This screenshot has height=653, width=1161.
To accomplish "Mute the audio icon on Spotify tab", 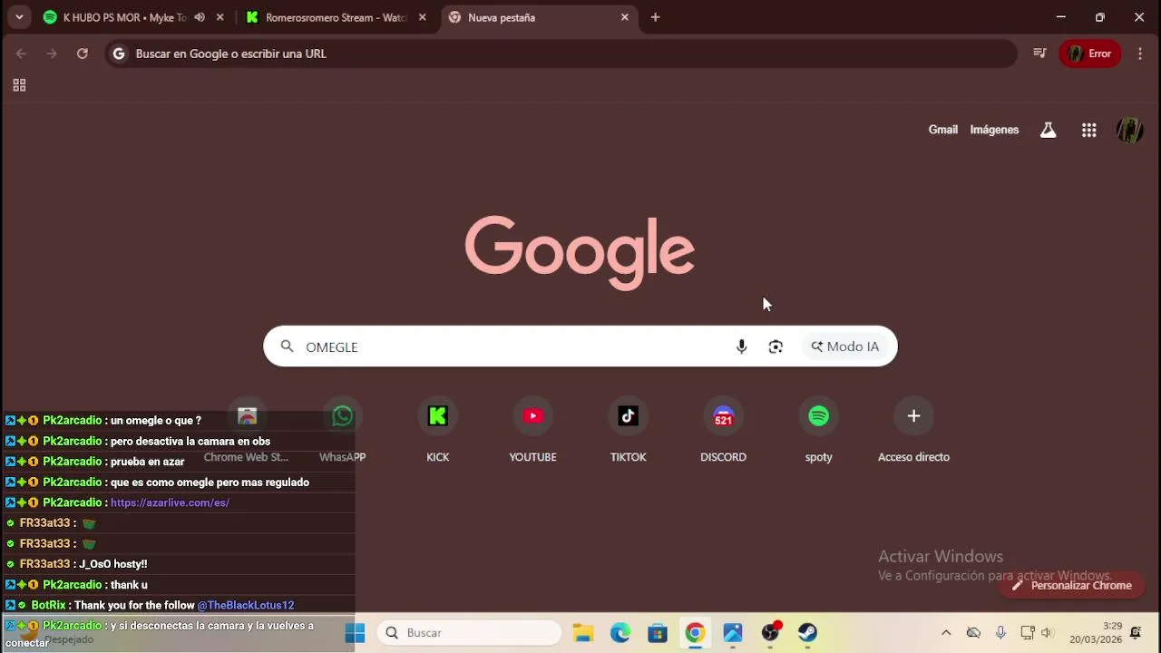I will (200, 17).
